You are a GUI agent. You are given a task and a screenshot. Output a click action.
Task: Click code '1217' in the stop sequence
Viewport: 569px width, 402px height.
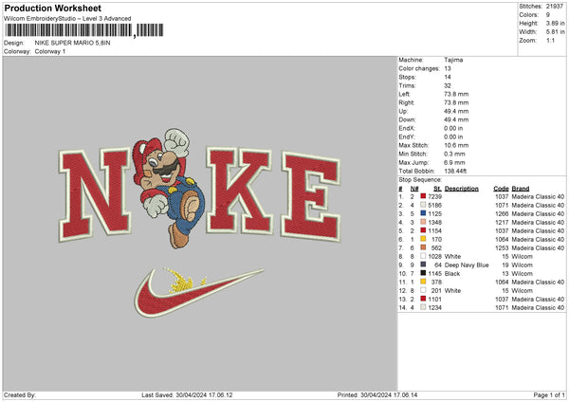coord(502,222)
